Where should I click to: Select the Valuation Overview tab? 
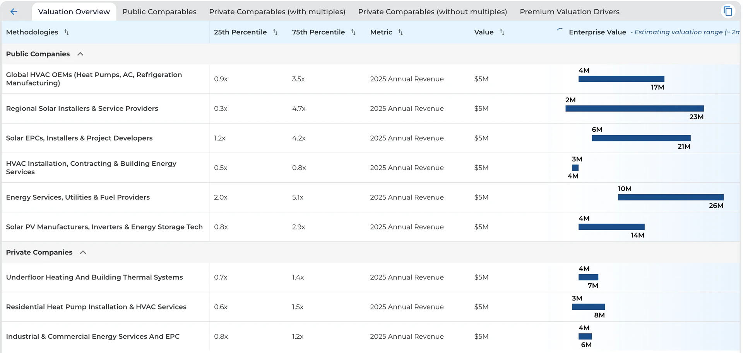pyautogui.click(x=74, y=12)
